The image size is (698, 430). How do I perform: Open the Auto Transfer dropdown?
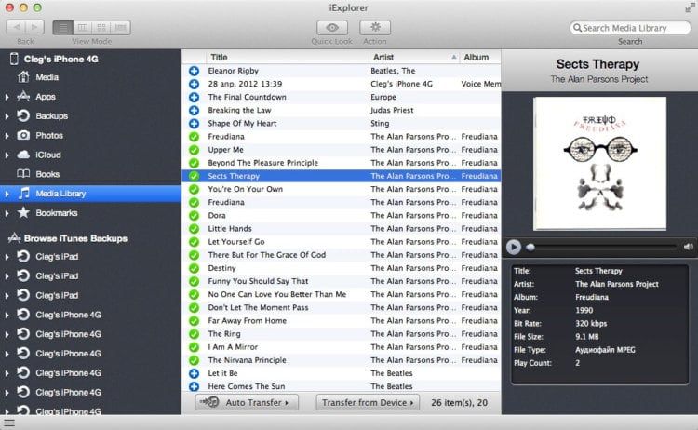247,402
